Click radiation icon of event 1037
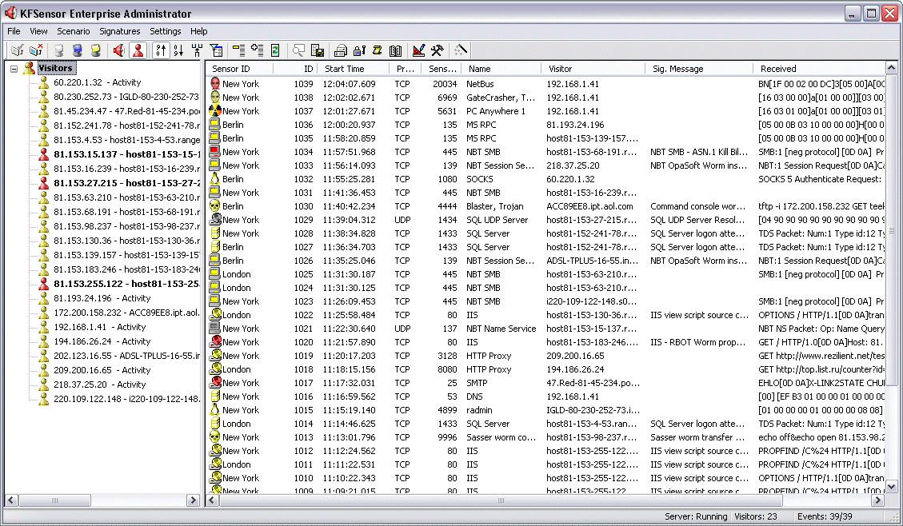The height and width of the screenshot is (526, 903). coord(215,110)
